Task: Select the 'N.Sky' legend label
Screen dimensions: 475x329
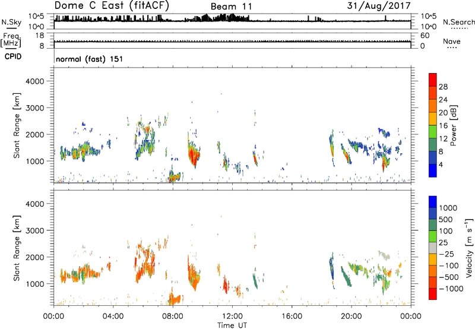Action: (11, 22)
